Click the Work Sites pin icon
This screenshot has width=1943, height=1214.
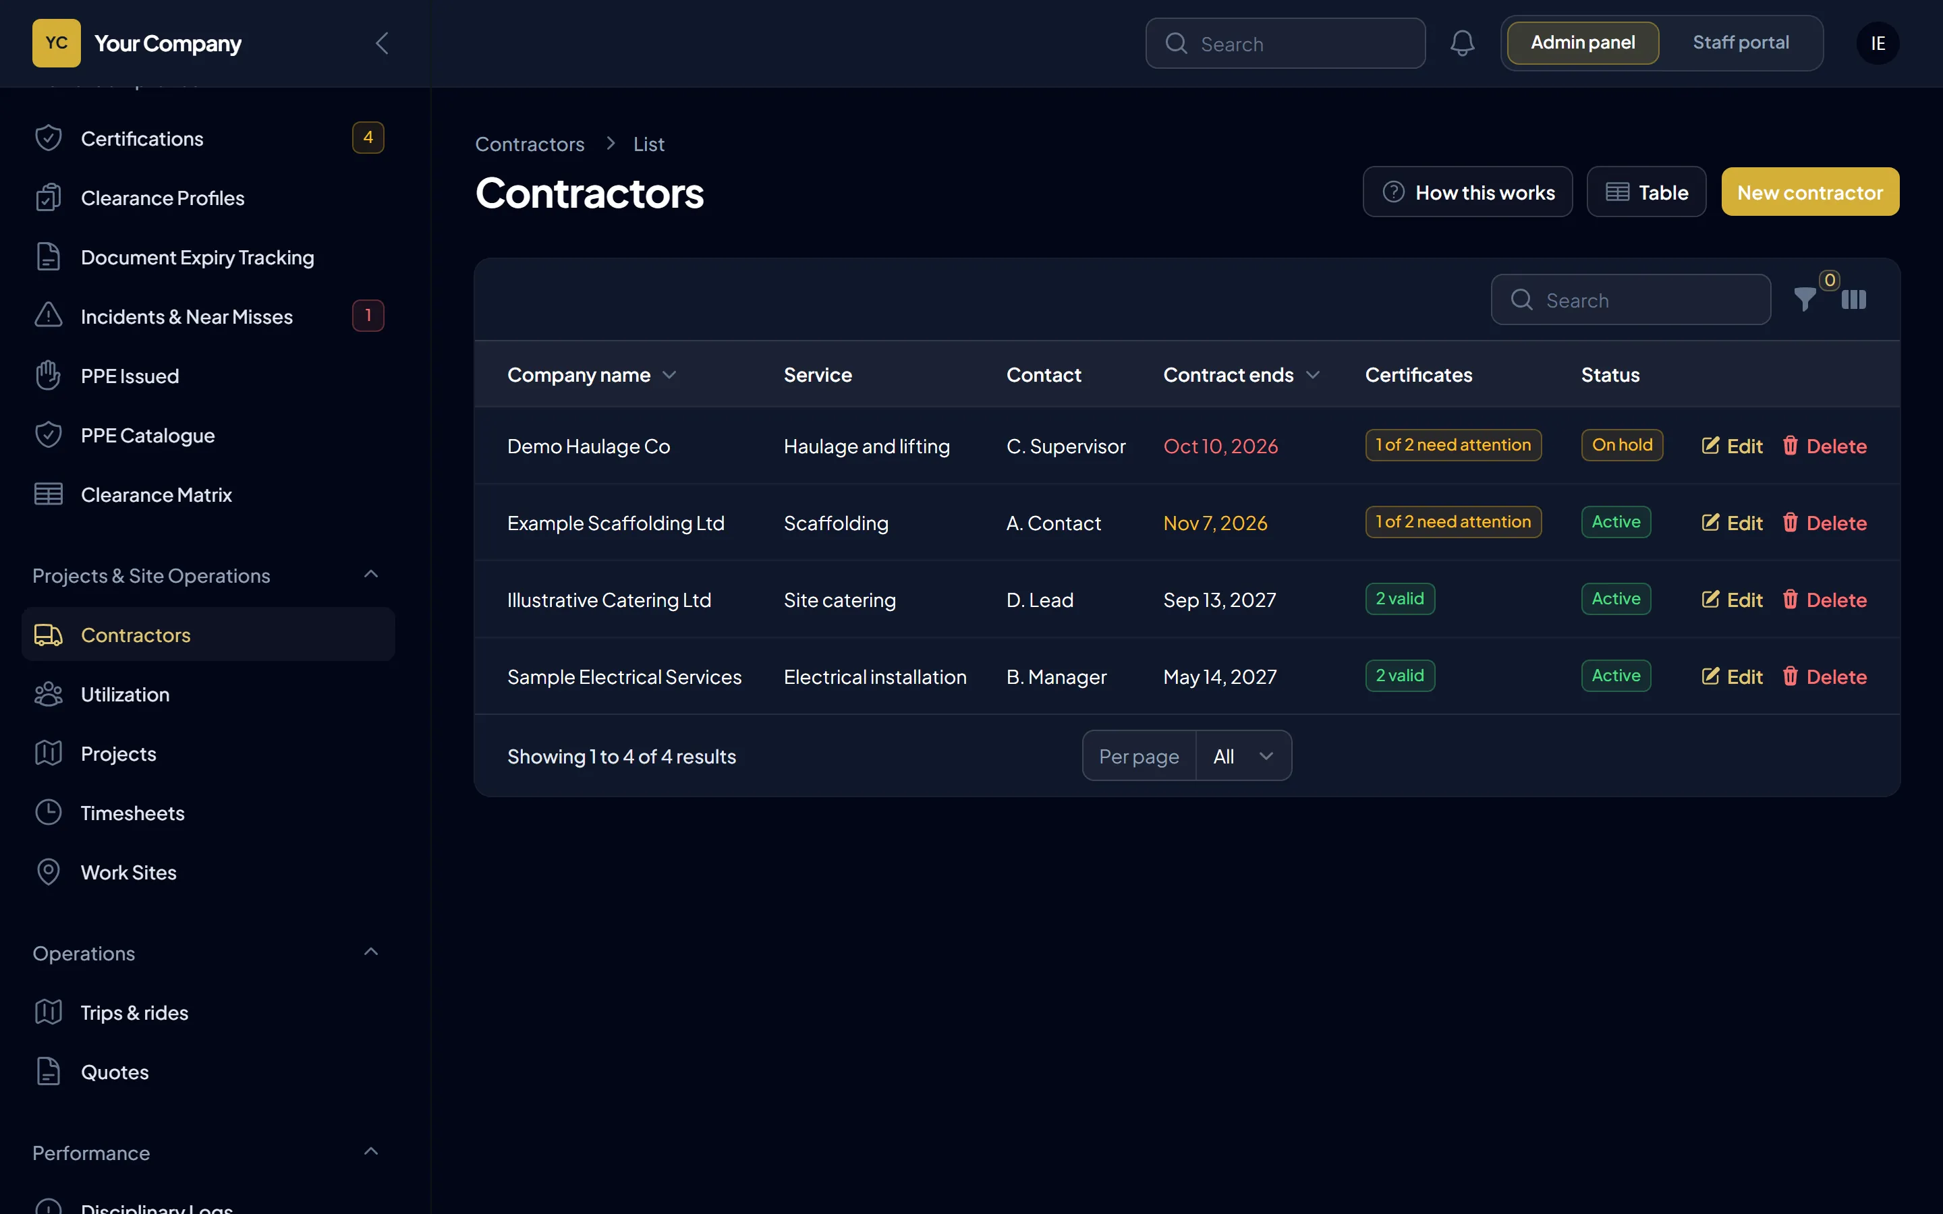point(48,872)
